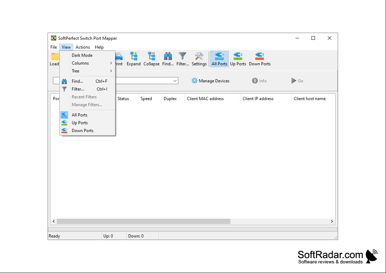Viewport: 386px width, 273px height.
Task: Select the All Ports toolbar button
Action: coord(219,59)
